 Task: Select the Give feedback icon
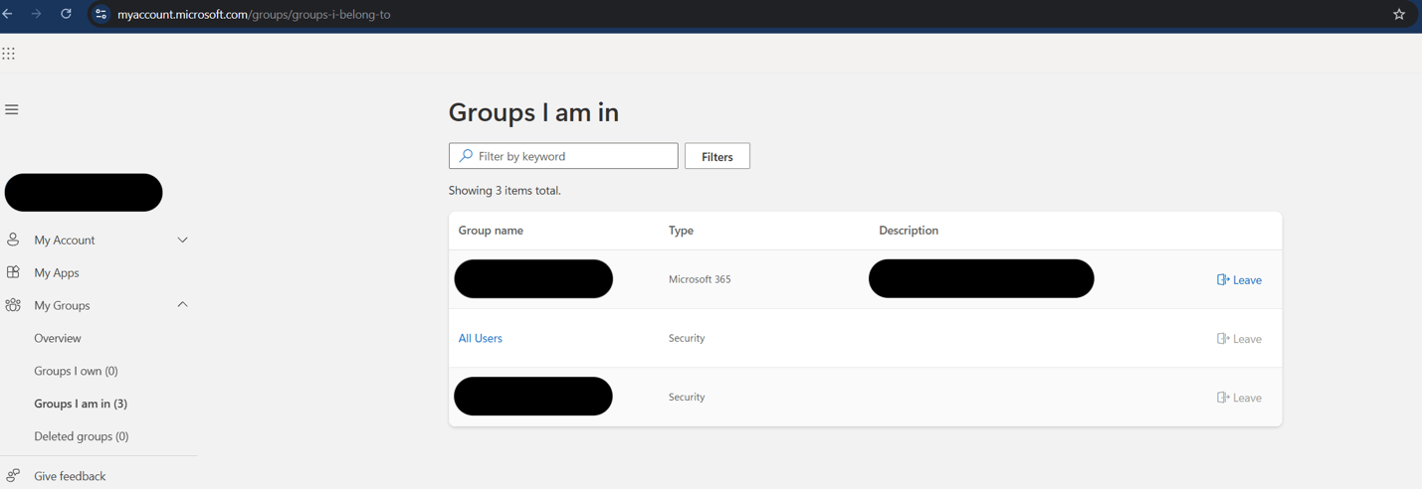point(13,476)
